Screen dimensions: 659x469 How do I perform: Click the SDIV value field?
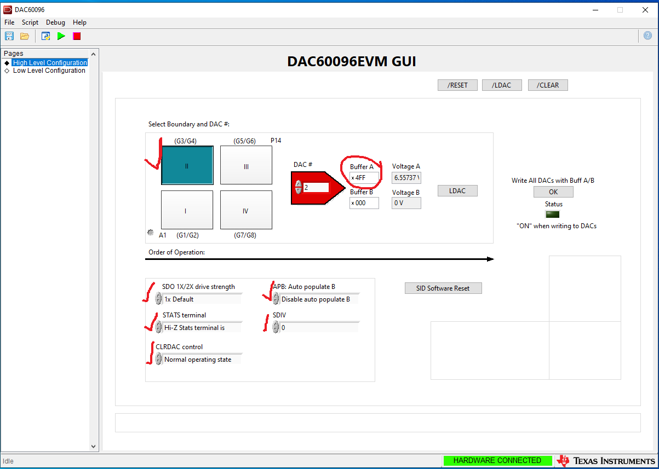319,328
